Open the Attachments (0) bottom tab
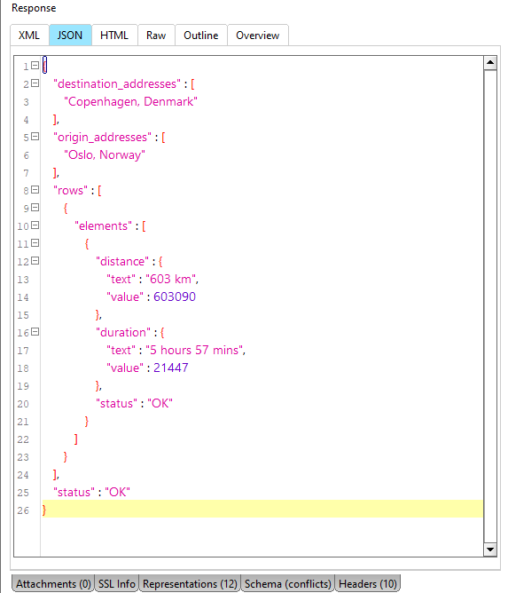508x593 pixels. [x=53, y=583]
